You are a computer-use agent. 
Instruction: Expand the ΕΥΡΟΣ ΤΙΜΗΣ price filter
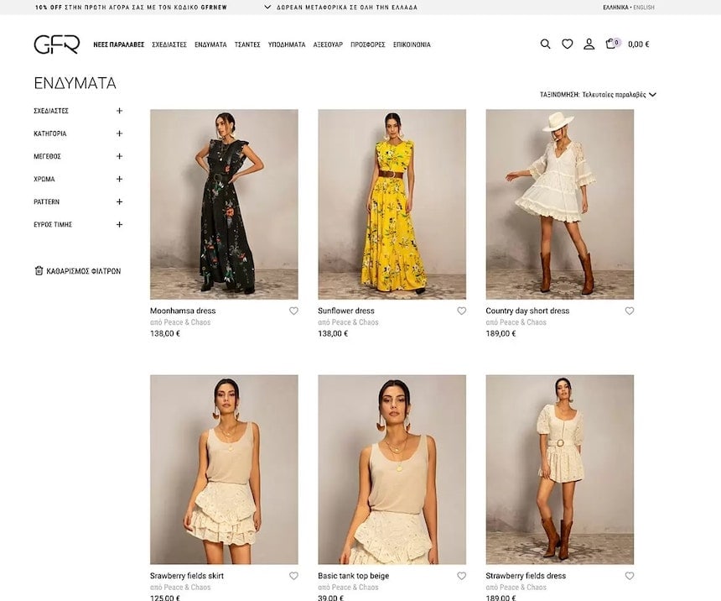(x=119, y=225)
